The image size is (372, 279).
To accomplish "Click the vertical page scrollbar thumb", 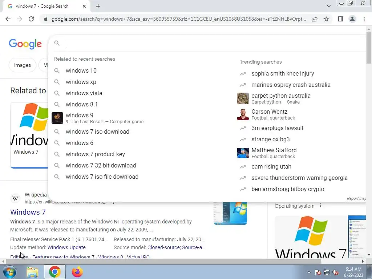I will [x=369, y=48].
